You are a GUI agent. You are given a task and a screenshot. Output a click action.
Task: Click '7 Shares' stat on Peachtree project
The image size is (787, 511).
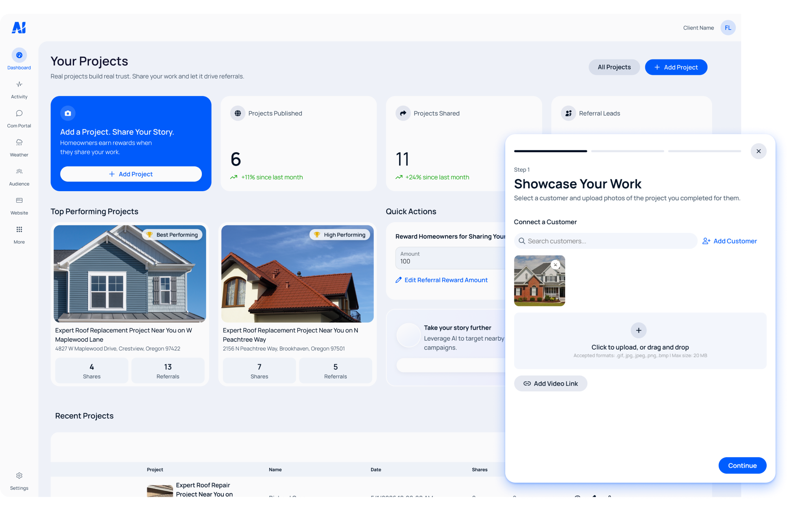[259, 371]
